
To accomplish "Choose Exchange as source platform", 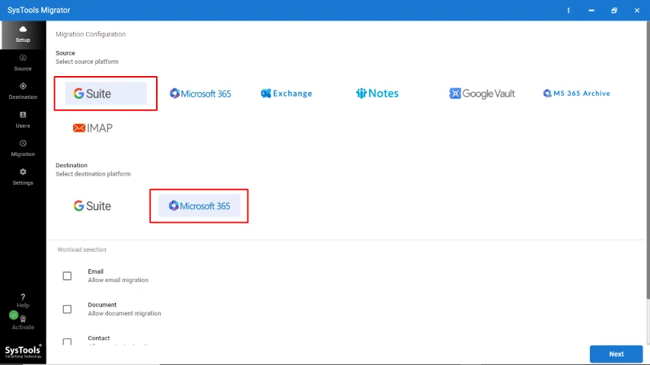I will tap(286, 94).
